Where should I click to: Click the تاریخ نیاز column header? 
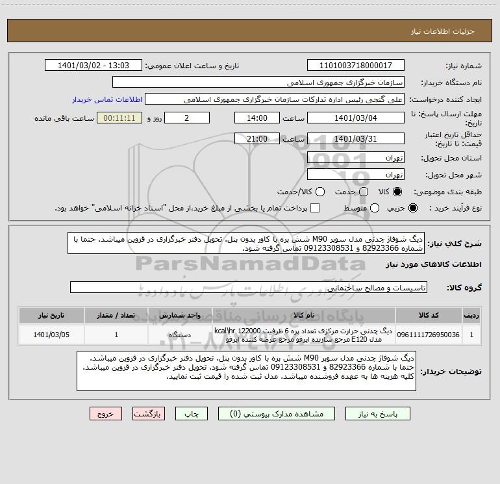point(51,315)
